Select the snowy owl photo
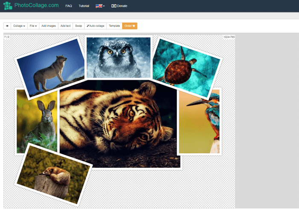The height and width of the screenshot is (210, 299). tap(118, 57)
